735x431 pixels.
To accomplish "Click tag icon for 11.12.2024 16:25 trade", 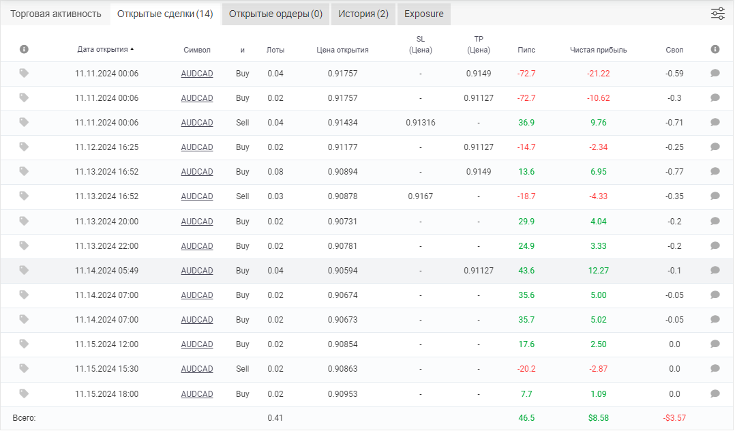I will point(24,147).
